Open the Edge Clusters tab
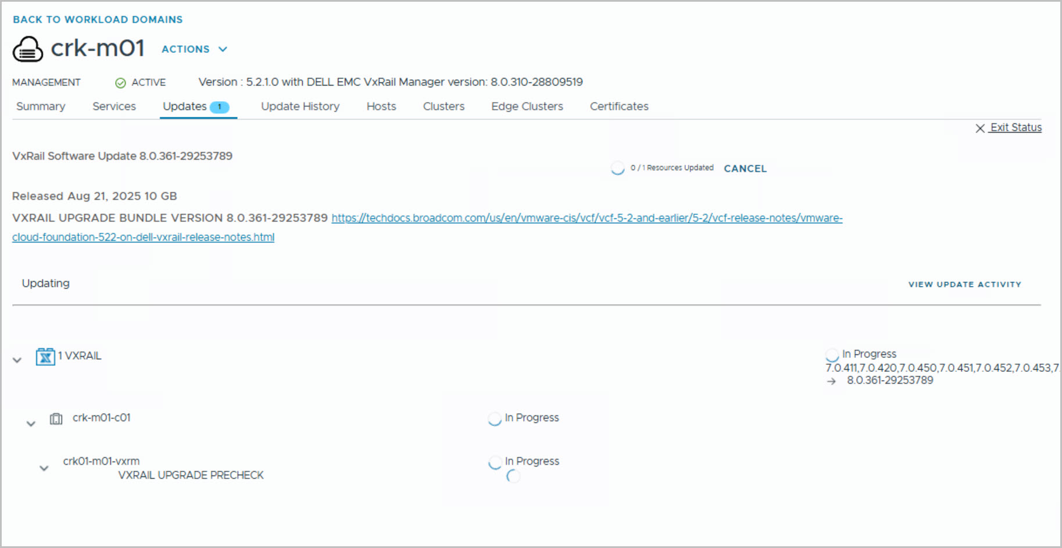Viewport: 1062px width, 548px height. coord(527,106)
